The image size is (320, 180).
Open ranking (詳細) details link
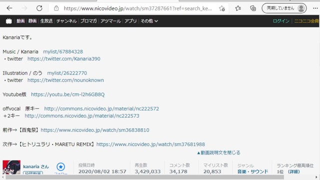coord(293,171)
